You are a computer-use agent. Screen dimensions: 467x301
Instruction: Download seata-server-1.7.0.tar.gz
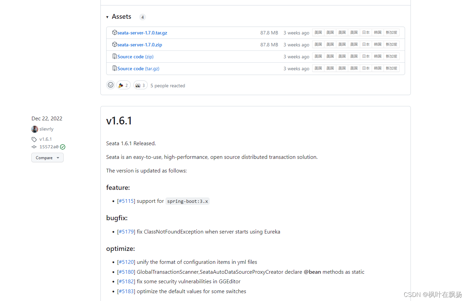point(142,32)
